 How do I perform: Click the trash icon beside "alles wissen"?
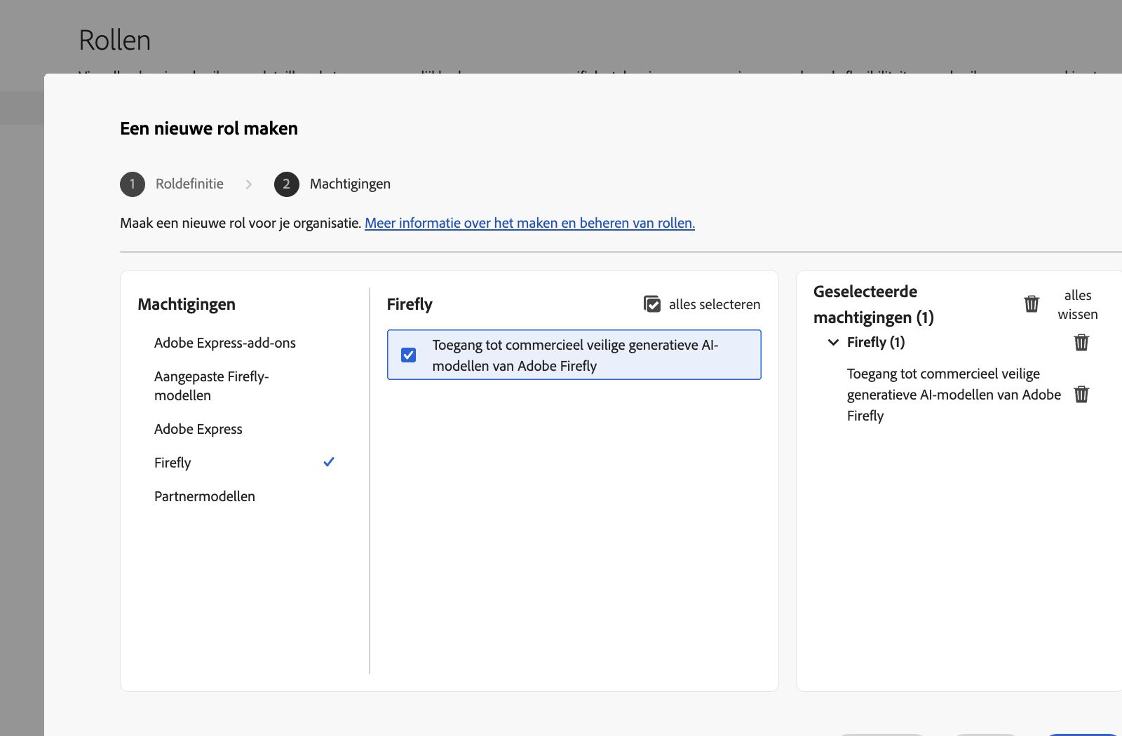1031,304
